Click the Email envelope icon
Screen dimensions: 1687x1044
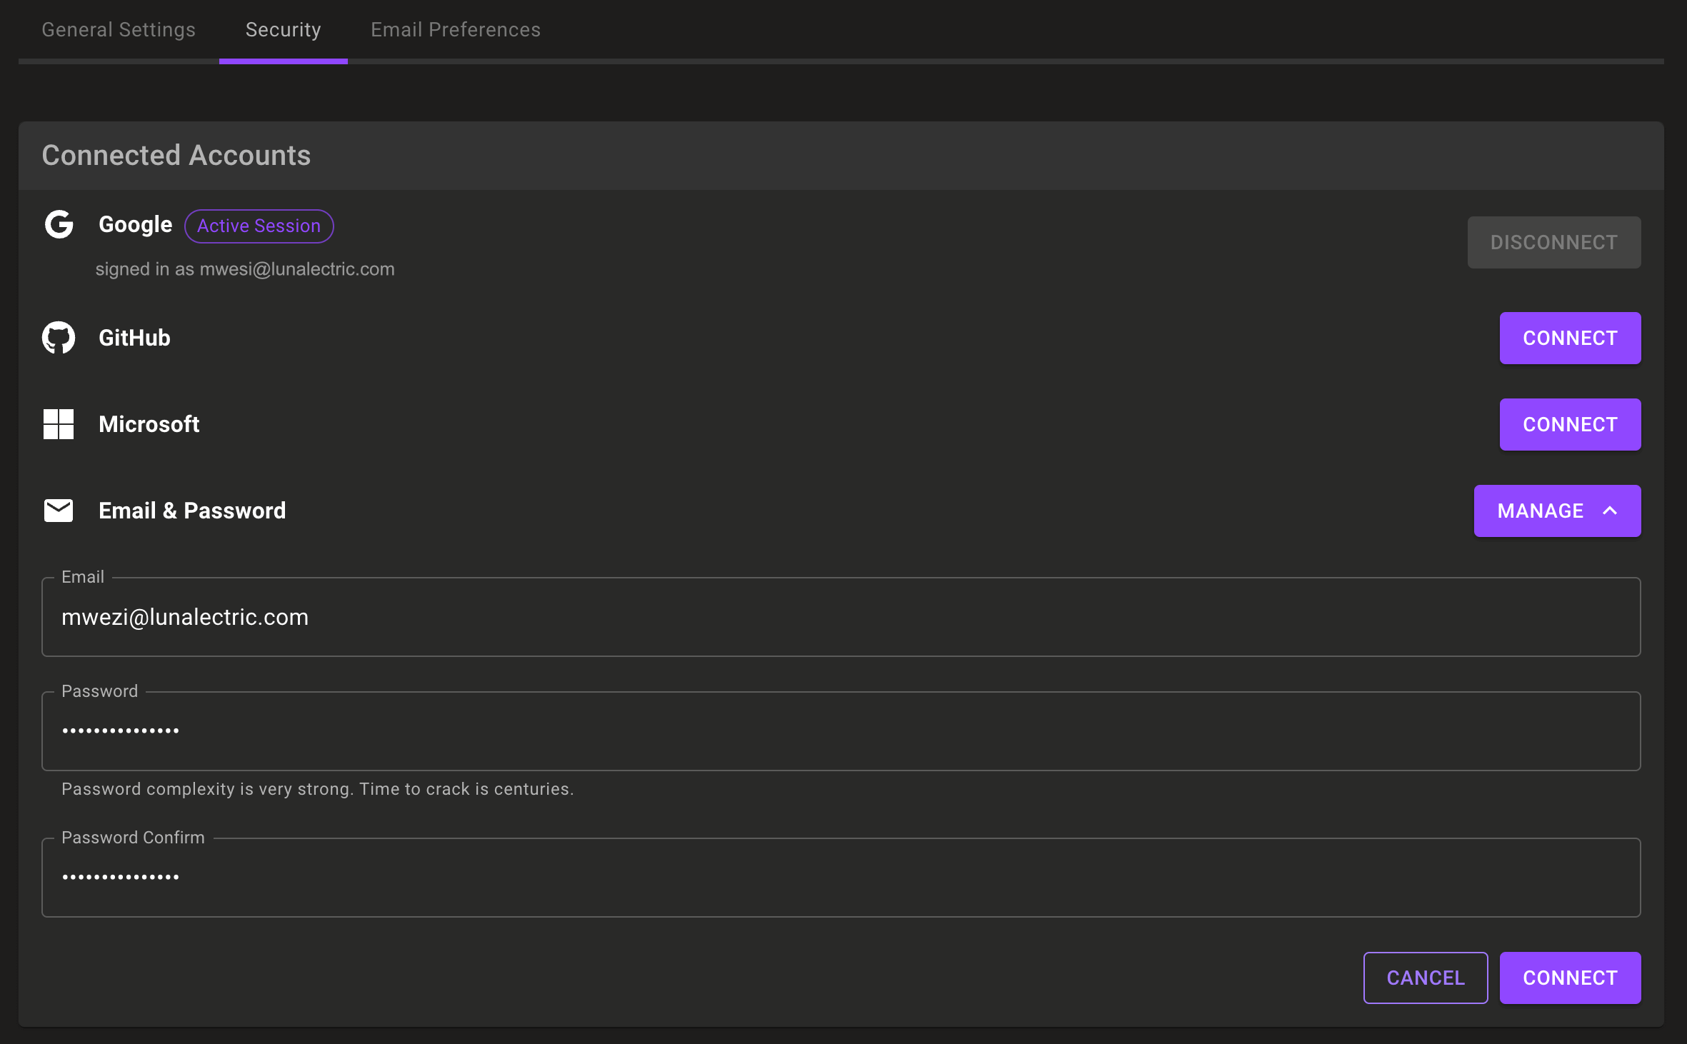click(59, 511)
